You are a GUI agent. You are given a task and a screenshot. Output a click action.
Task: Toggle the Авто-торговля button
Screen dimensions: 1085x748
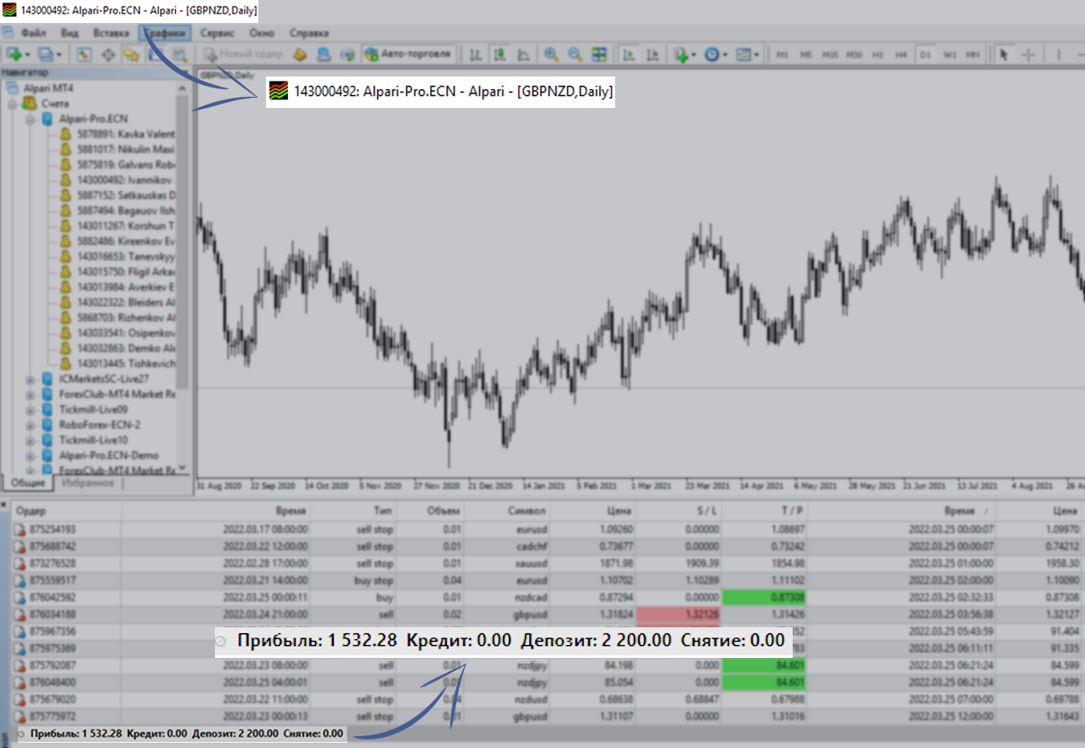tap(408, 54)
